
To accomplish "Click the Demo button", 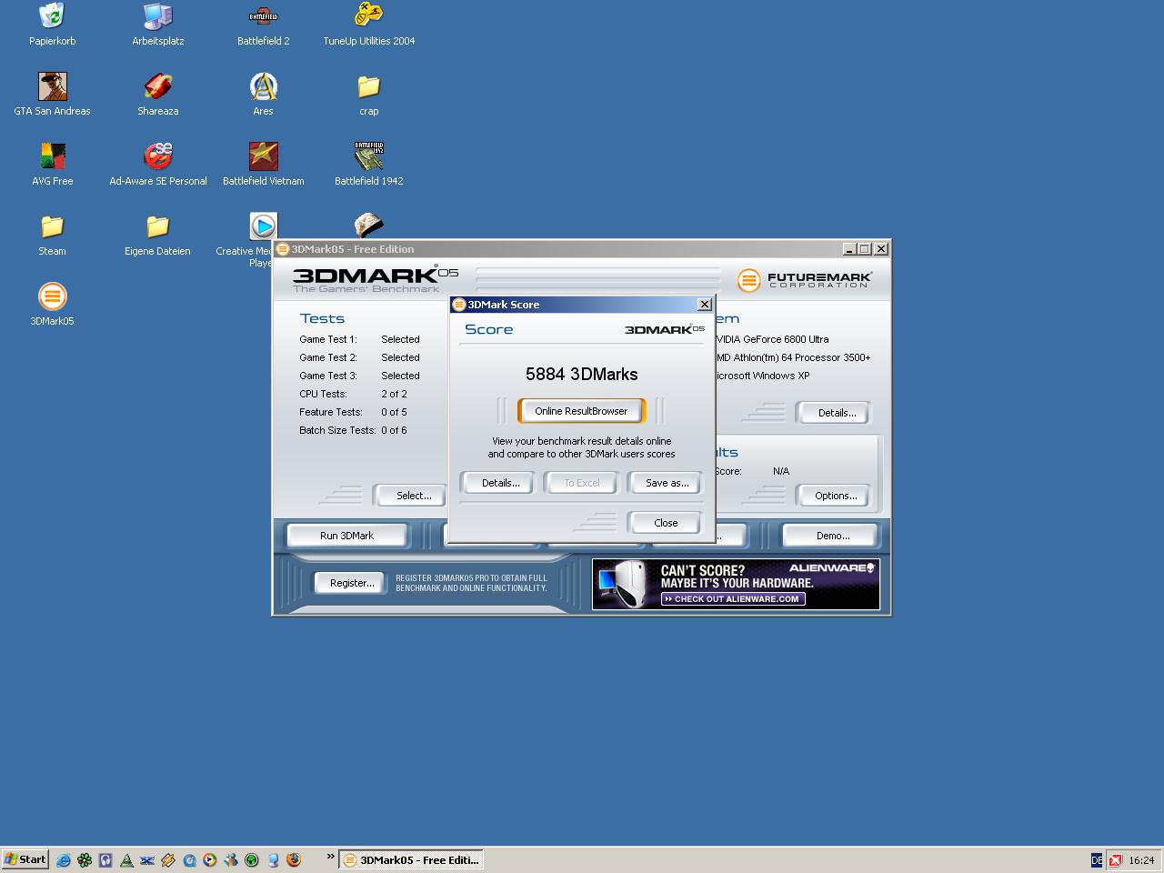I will point(832,536).
